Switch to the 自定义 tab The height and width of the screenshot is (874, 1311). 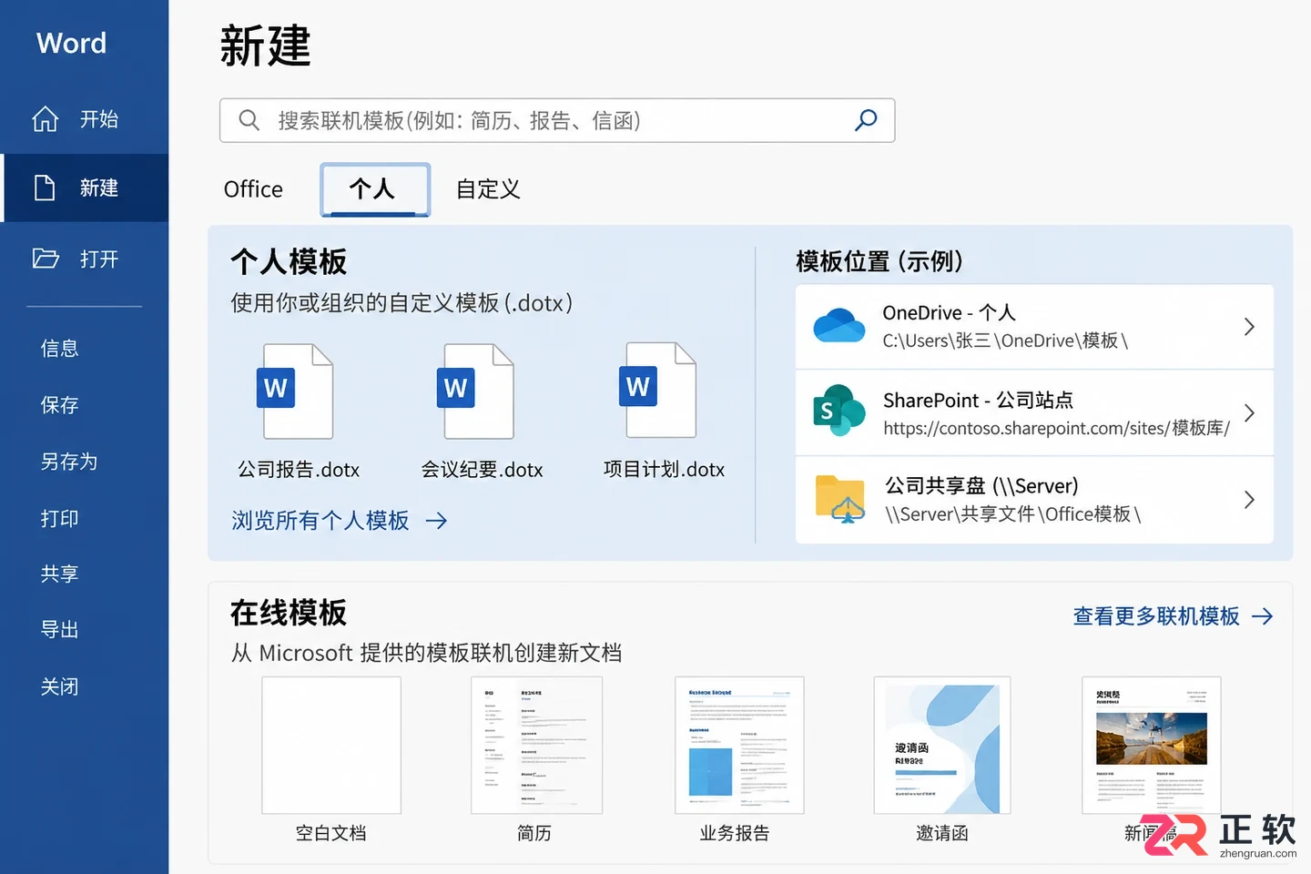(488, 189)
